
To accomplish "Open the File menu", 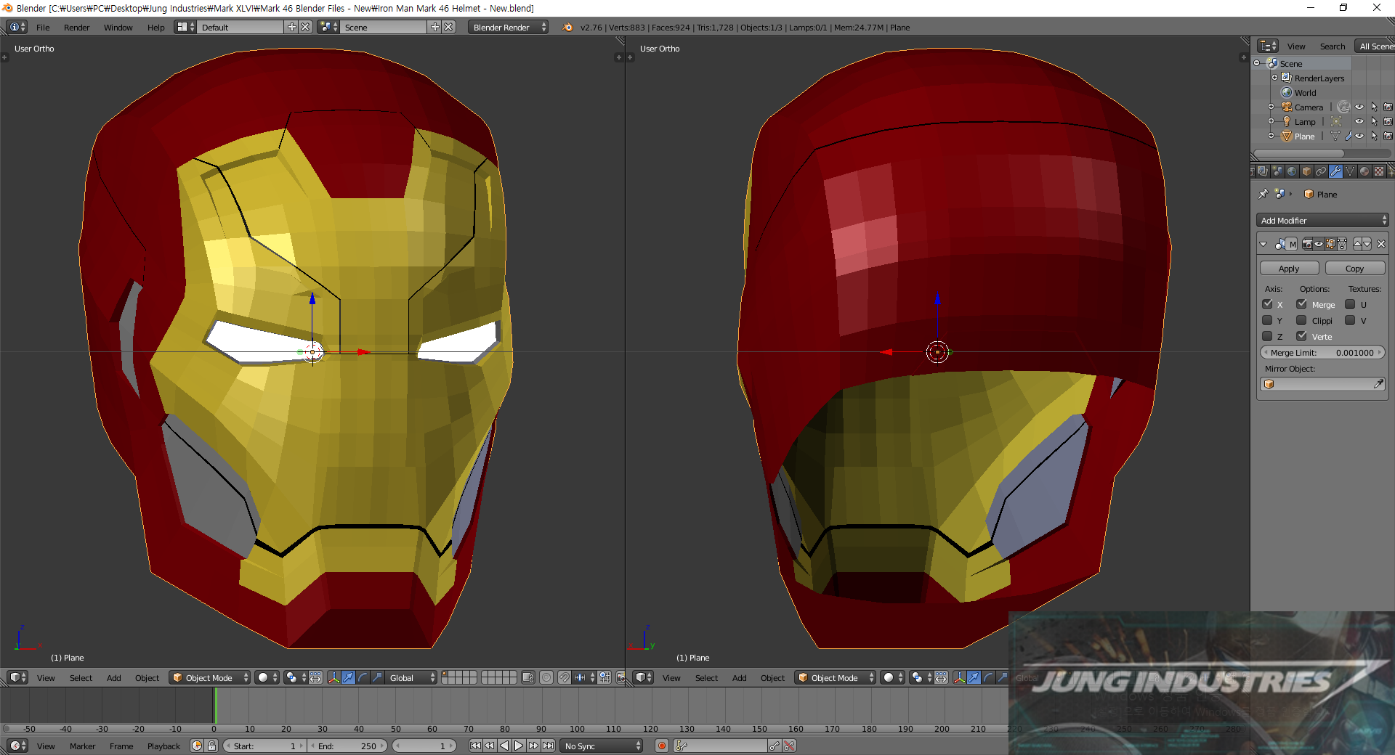I will (x=43, y=27).
